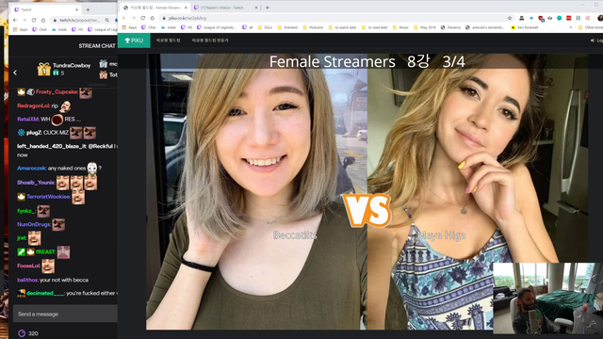This screenshot has width=603, height=339.
Task: Open the Docs bookmarks folder
Action: pyautogui.click(x=265, y=27)
